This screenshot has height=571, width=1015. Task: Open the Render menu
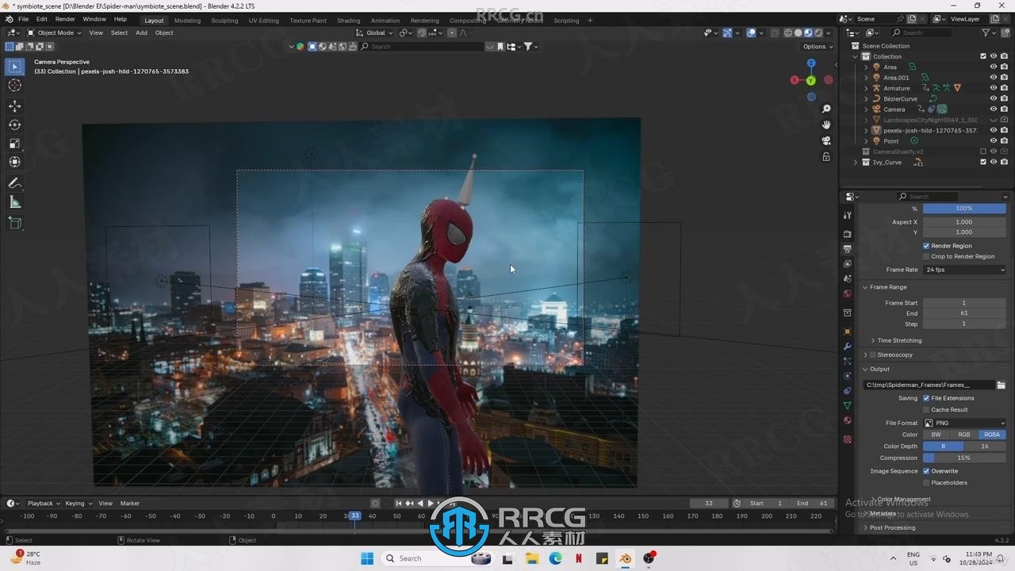click(x=65, y=19)
